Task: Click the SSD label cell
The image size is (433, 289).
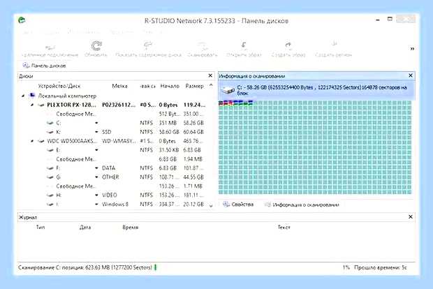Action: click(107, 132)
